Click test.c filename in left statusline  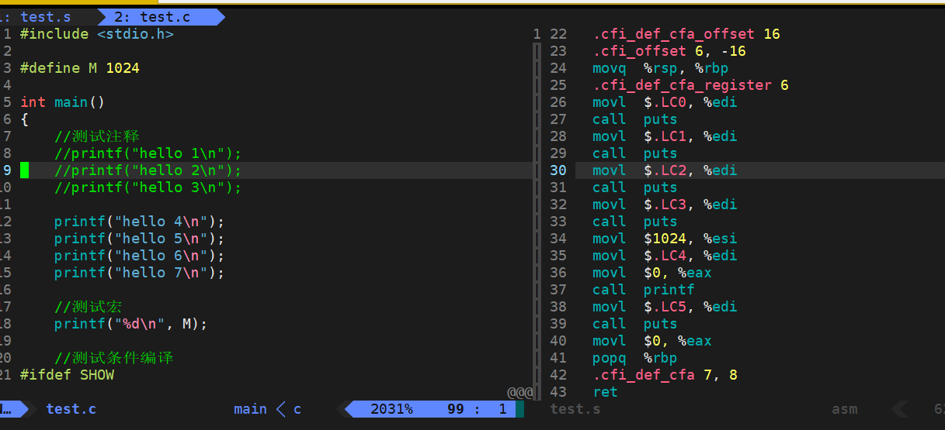click(71, 409)
